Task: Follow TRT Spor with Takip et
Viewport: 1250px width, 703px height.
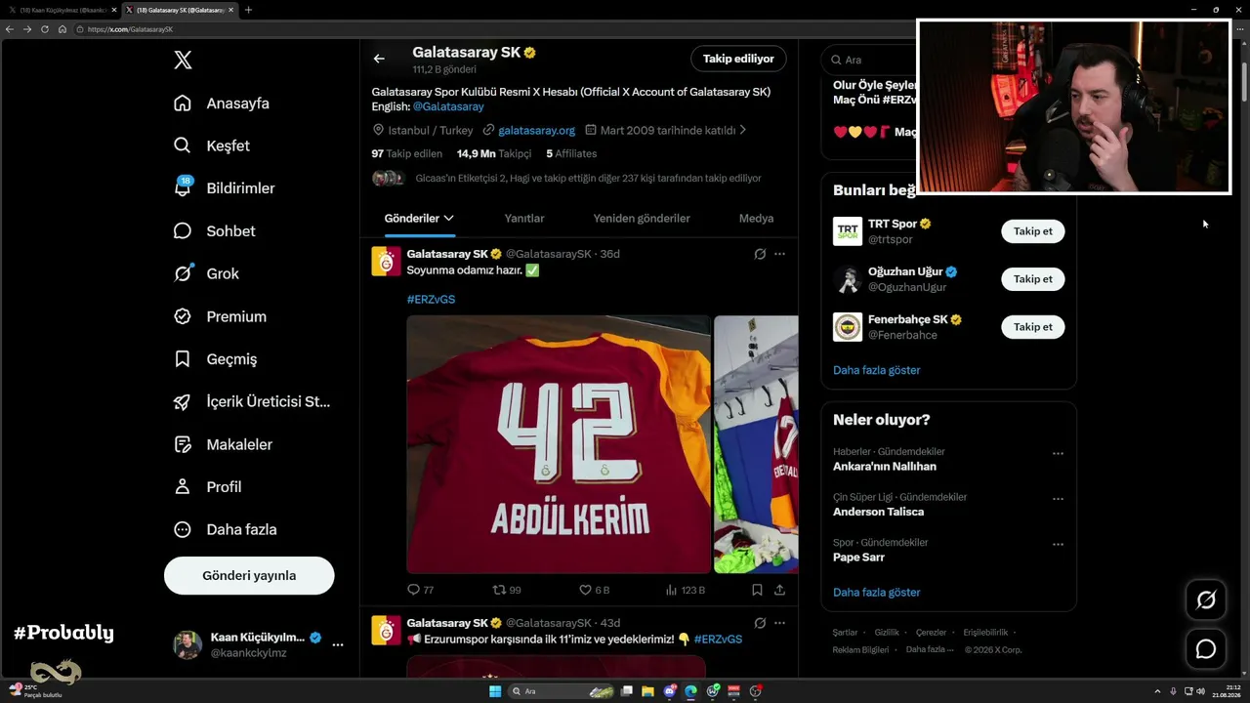Action: click(1033, 231)
